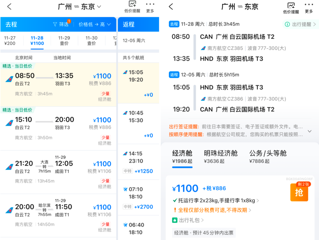Select return flight 06:40 to 18:10
The width and height of the screenshot is (319, 240).
click(x=138, y=228)
